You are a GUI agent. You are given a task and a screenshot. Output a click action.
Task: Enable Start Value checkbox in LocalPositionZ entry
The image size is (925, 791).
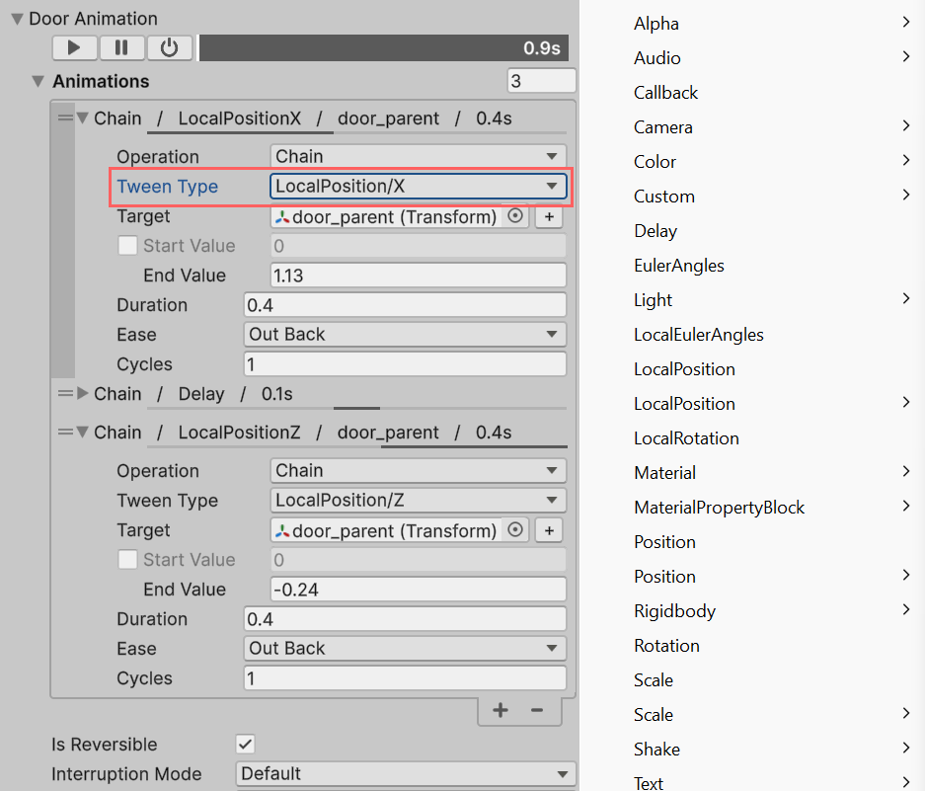[x=127, y=560]
